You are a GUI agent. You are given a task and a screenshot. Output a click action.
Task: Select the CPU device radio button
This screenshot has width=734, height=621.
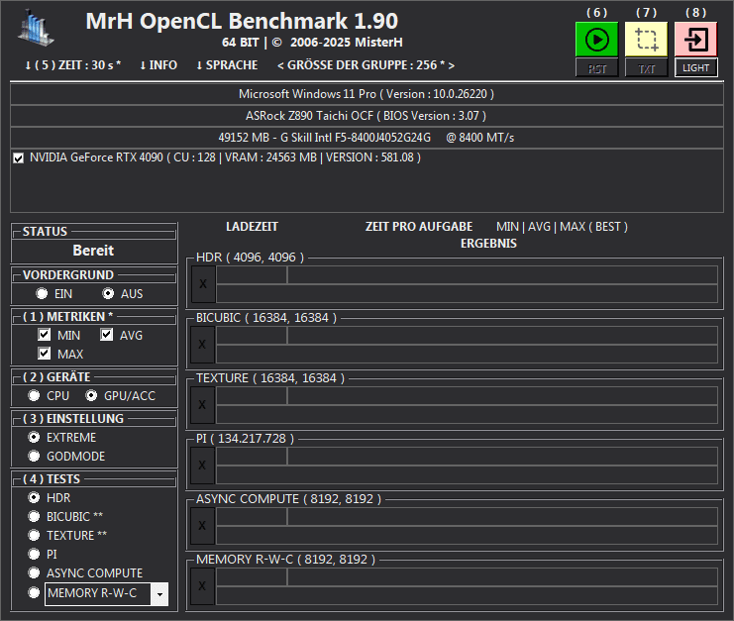pyautogui.click(x=34, y=395)
